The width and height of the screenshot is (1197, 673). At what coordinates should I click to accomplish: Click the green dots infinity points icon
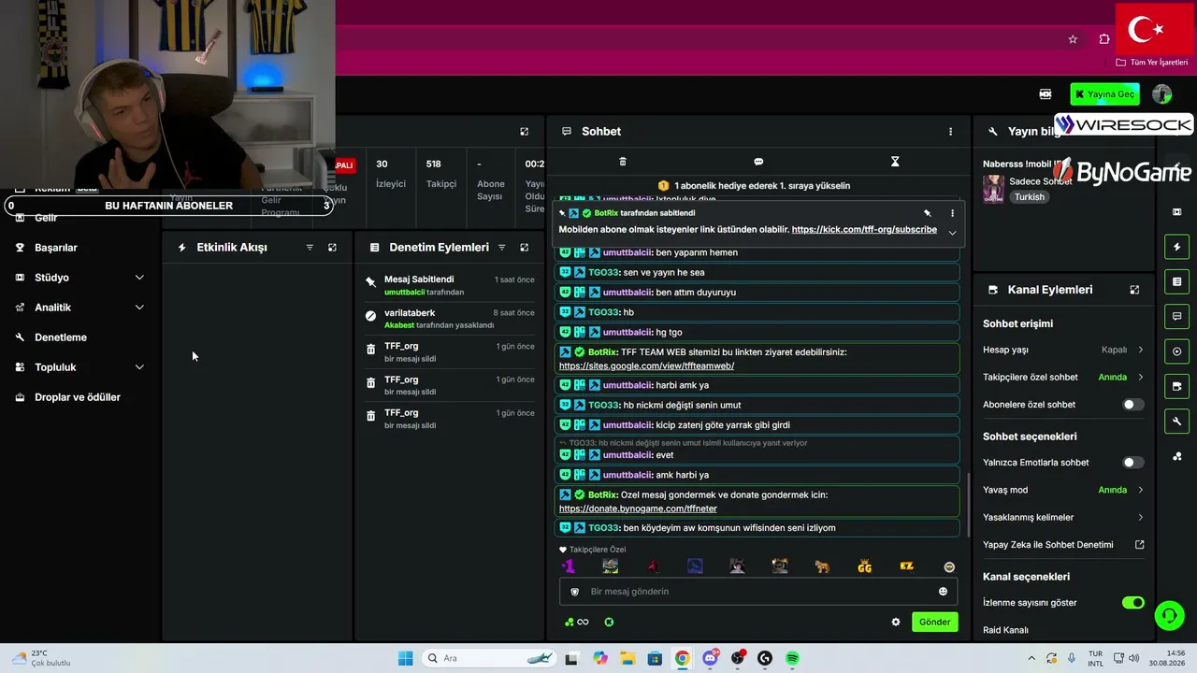tap(576, 622)
